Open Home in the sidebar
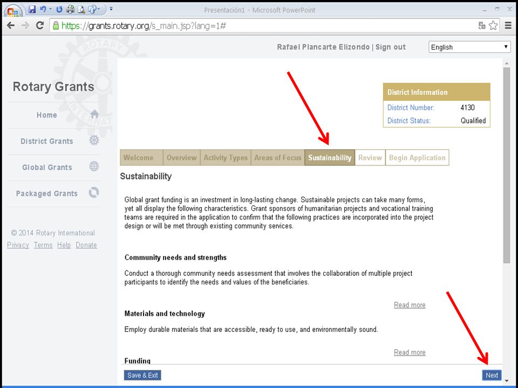This screenshot has width=518, height=388. [47, 115]
